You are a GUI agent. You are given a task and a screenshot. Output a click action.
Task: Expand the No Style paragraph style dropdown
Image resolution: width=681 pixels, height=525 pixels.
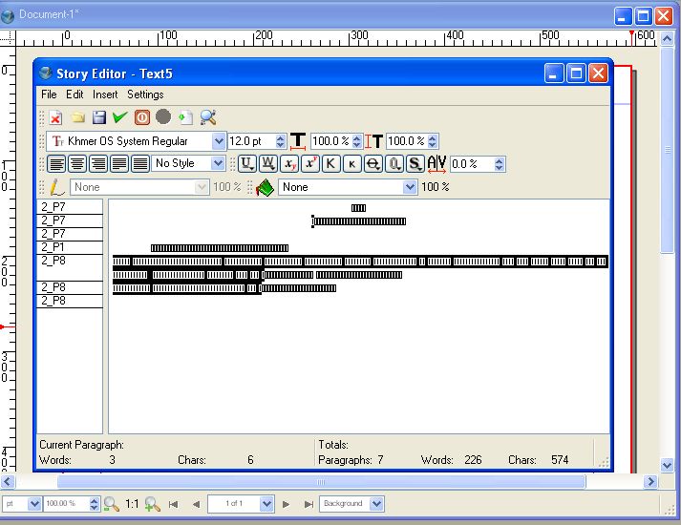219,164
